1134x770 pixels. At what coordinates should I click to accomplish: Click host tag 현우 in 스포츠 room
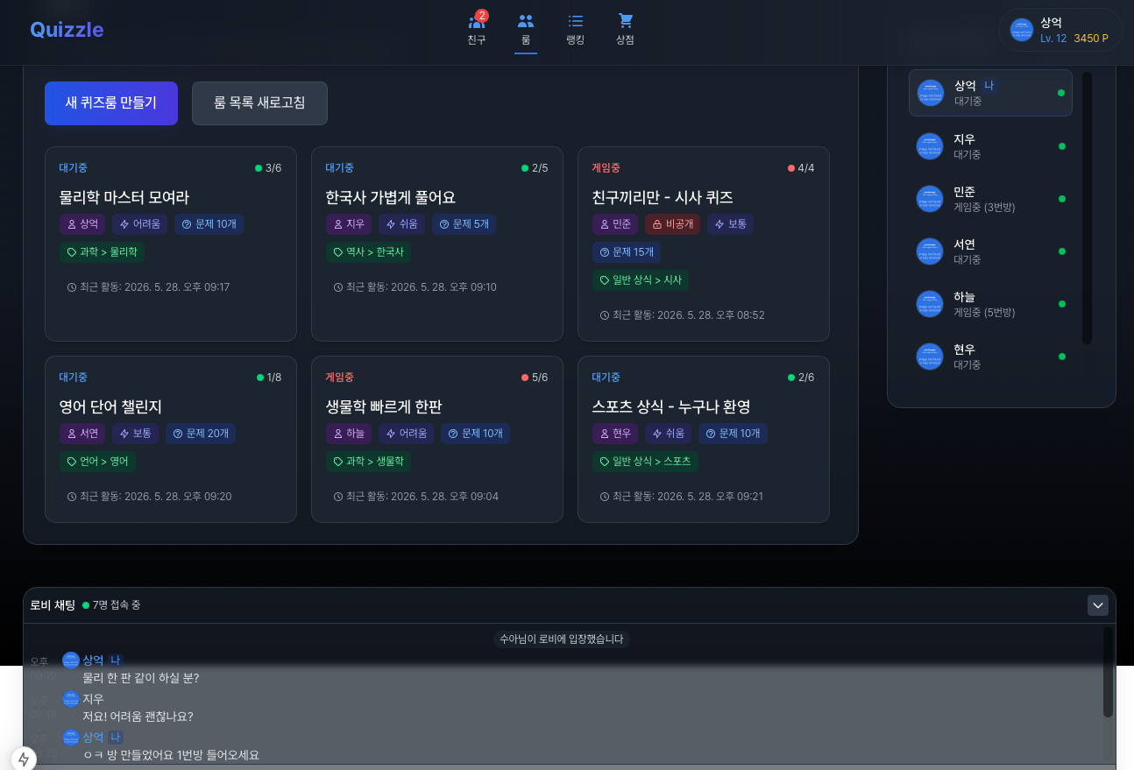[615, 434]
